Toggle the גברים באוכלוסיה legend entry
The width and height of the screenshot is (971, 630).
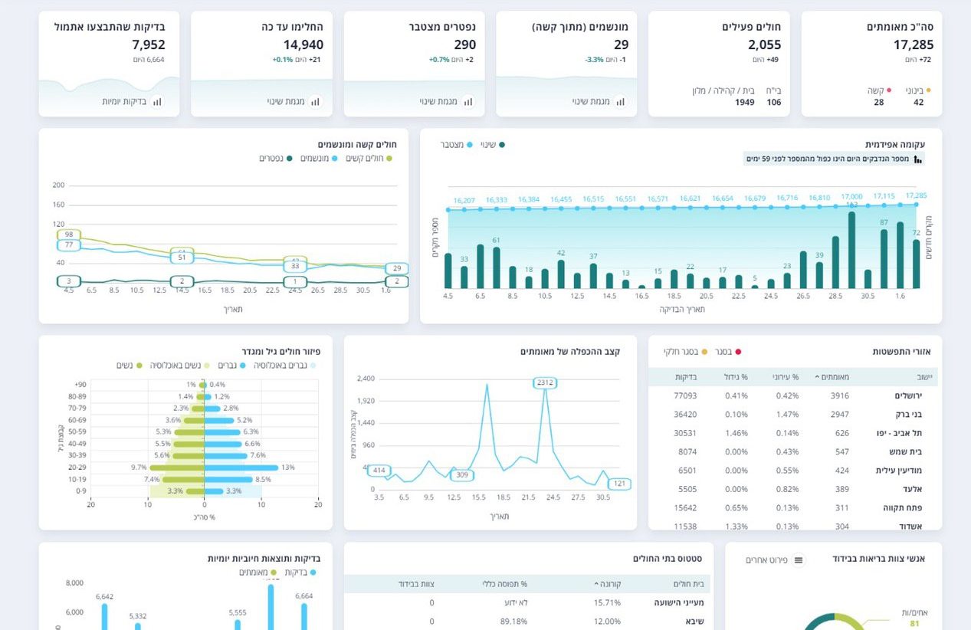284,366
